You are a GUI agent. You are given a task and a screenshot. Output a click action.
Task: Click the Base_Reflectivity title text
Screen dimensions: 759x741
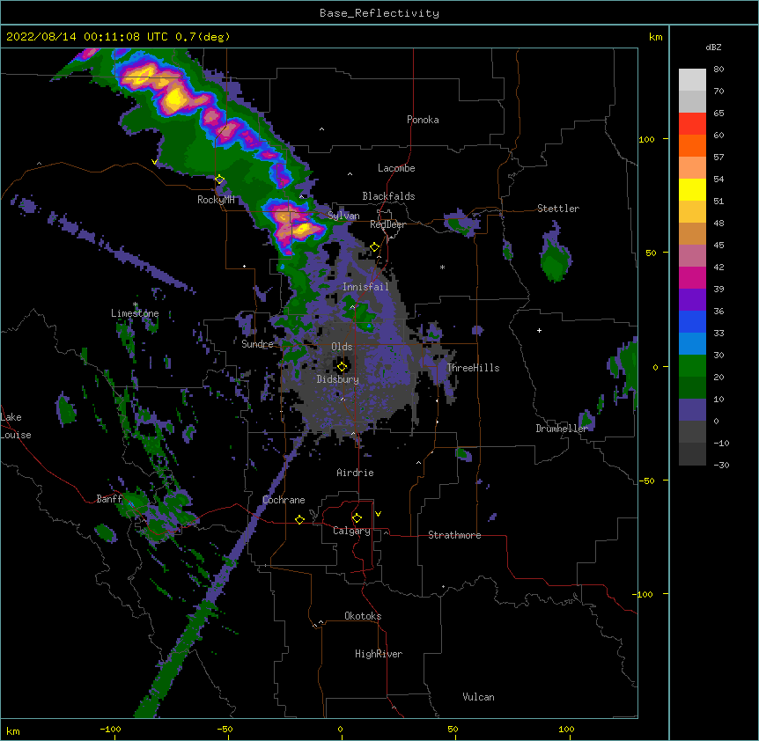pos(379,13)
